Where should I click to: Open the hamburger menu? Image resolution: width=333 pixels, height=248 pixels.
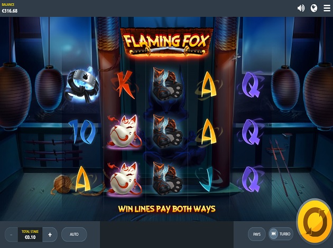[x=327, y=8]
